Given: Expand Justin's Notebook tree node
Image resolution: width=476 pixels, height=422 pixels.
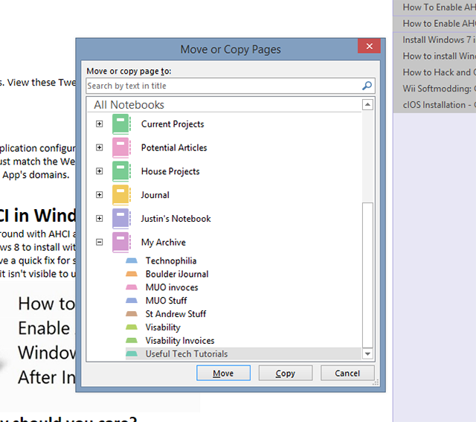Looking at the screenshot, I should pos(99,219).
